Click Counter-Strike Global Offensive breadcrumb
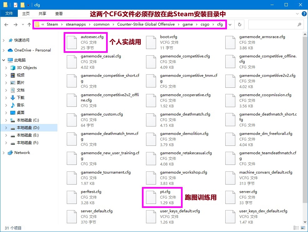This screenshot has width=308, height=232. pyautogui.click(x=146, y=24)
